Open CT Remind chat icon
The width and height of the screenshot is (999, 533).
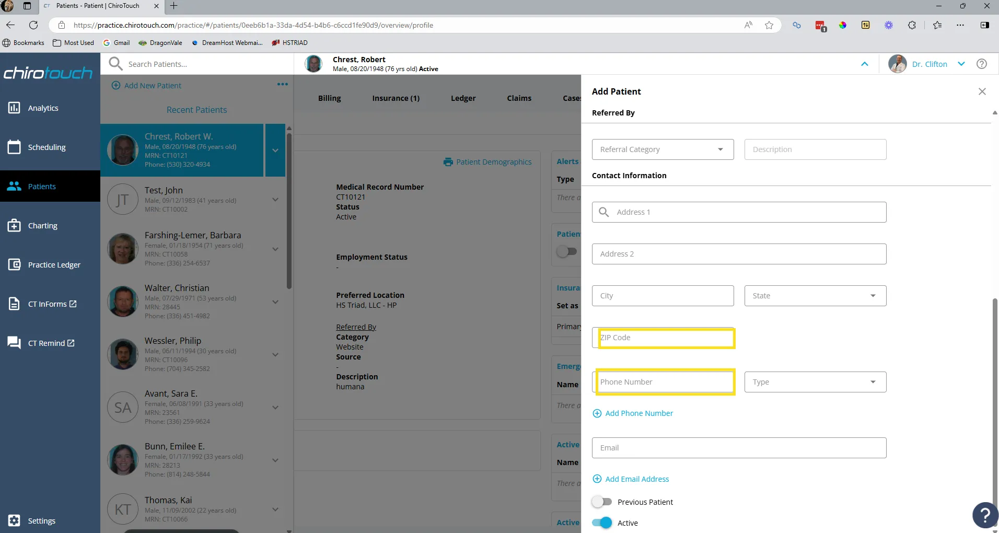tap(14, 343)
